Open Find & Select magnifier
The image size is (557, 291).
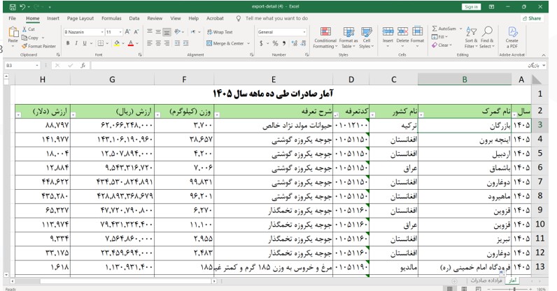tap(486, 38)
